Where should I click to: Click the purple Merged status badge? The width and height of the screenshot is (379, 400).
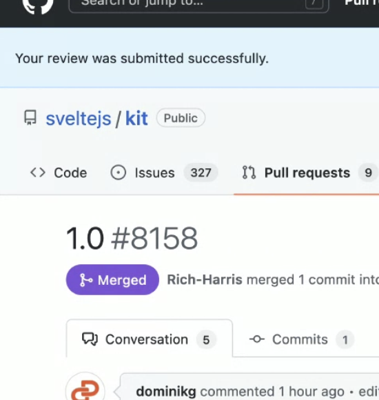112,280
